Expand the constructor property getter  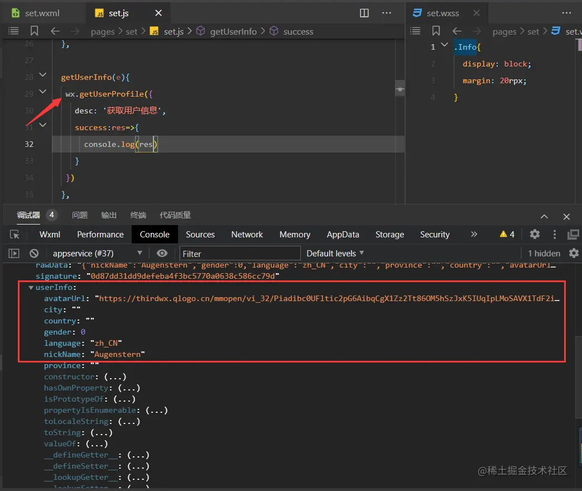click(115, 376)
